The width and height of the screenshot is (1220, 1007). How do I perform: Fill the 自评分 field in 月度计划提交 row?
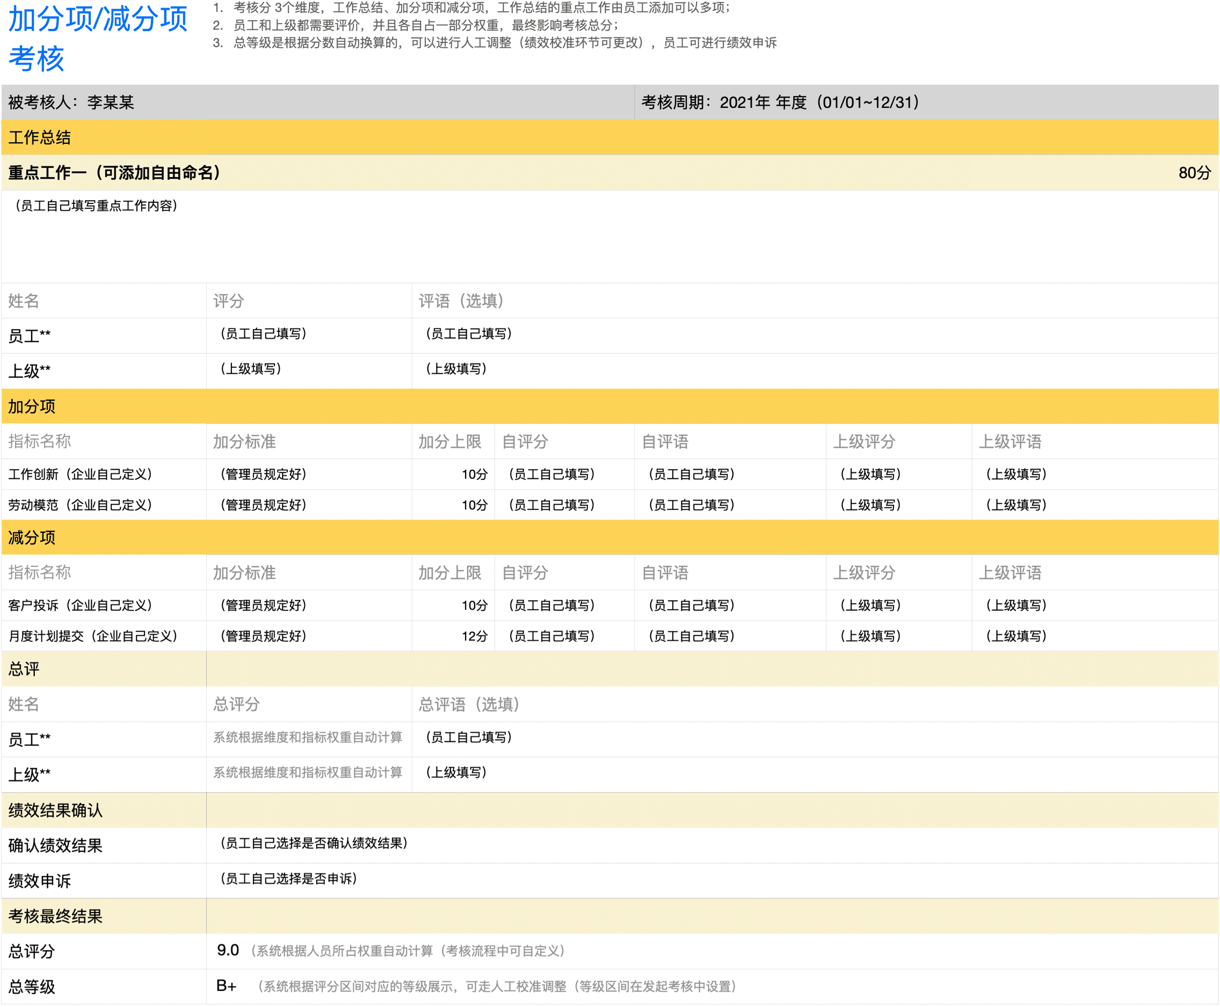point(564,636)
